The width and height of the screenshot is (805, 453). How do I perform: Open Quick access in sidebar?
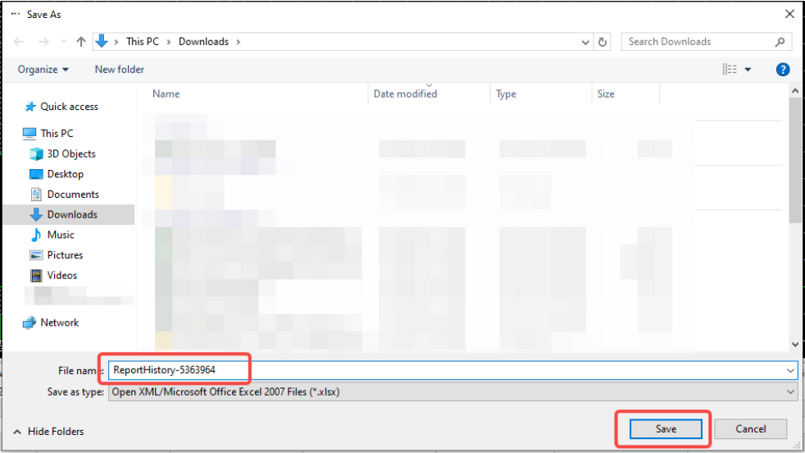(69, 107)
